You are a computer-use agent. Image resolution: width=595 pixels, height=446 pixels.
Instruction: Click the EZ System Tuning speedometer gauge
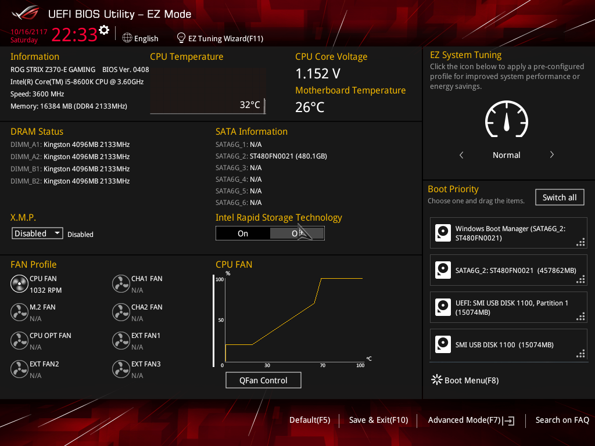click(506, 119)
